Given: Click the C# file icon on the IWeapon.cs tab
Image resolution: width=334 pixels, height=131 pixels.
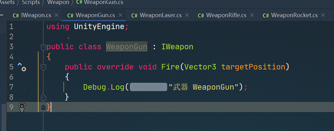Looking at the screenshot, I should (x=16, y=15).
